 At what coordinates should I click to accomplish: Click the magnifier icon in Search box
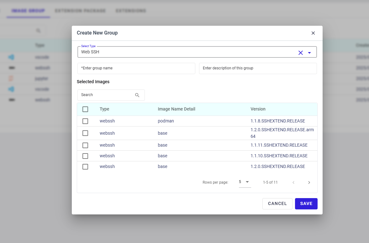pyautogui.click(x=137, y=95)
